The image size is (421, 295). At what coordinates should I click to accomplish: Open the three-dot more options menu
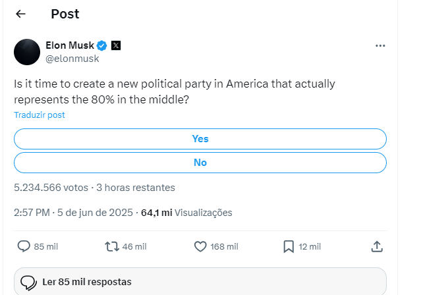point(380,46)
